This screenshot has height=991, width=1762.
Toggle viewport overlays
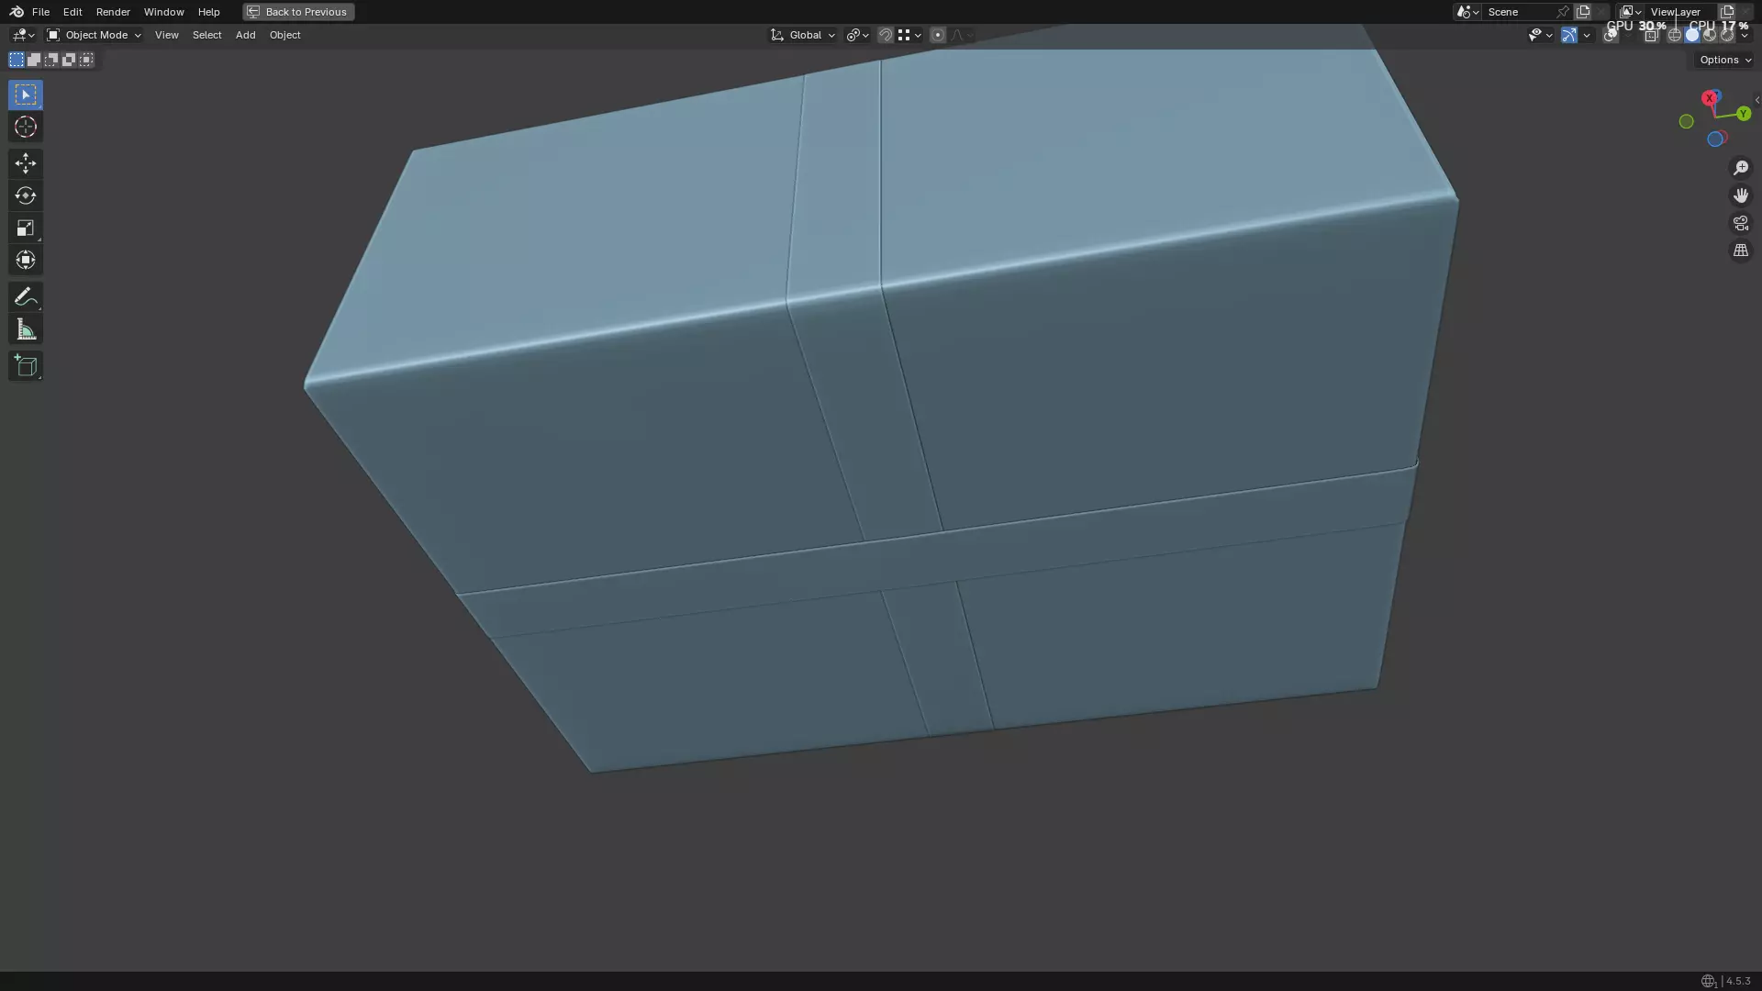[1611, 35]
